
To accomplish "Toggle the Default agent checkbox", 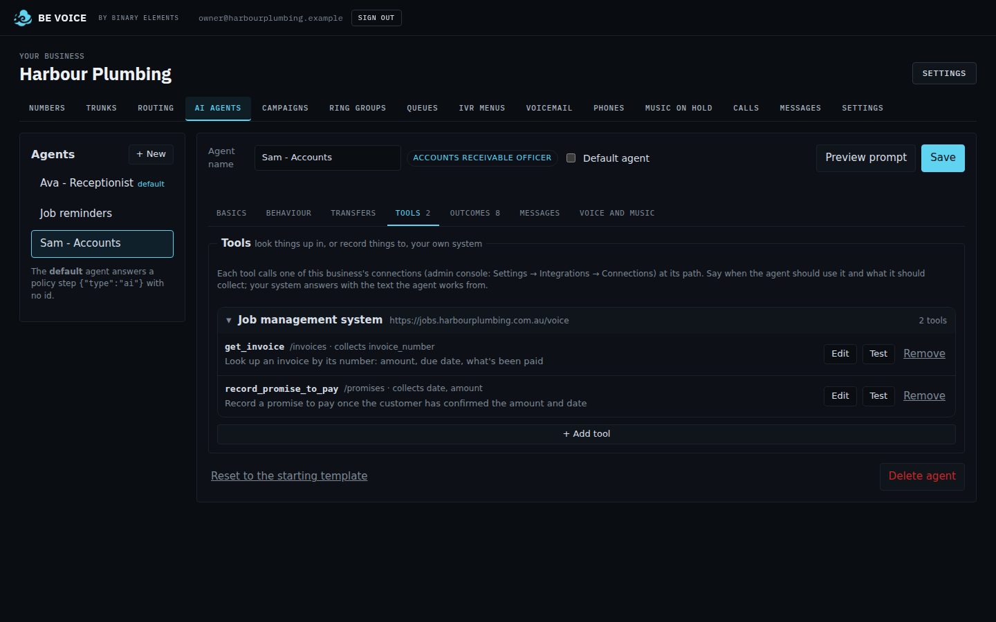I will (x=571, y=158).
